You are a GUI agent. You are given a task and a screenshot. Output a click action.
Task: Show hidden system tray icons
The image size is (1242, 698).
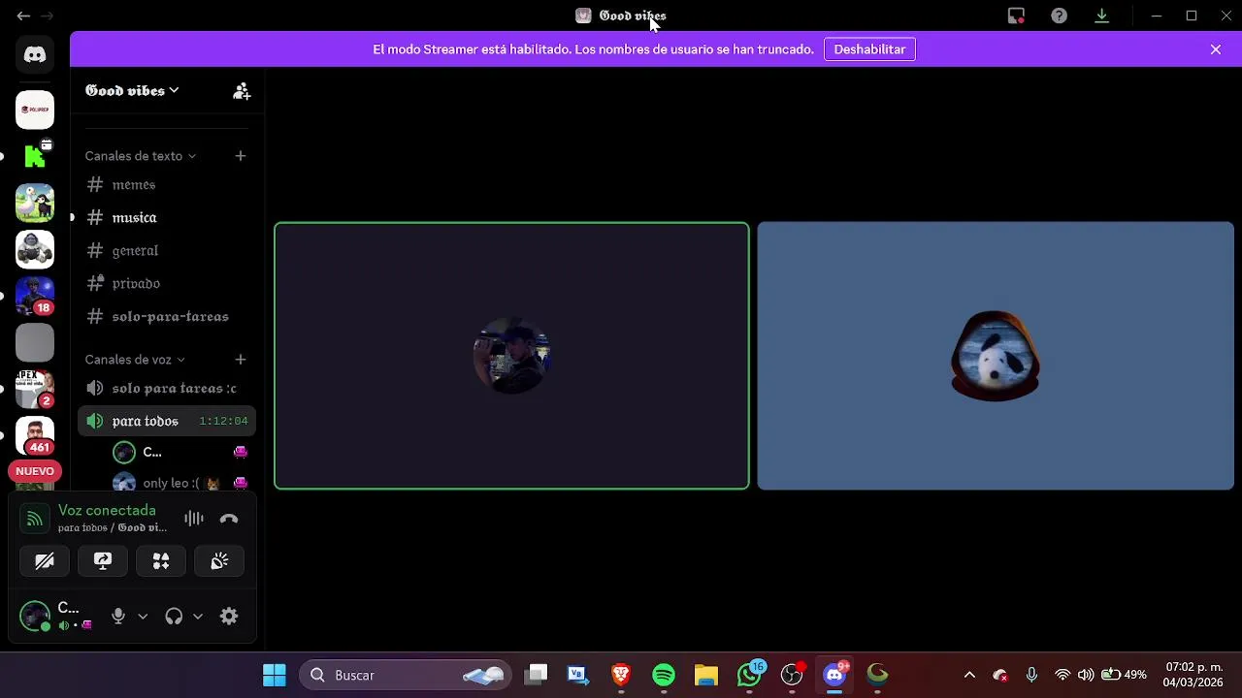969,675
